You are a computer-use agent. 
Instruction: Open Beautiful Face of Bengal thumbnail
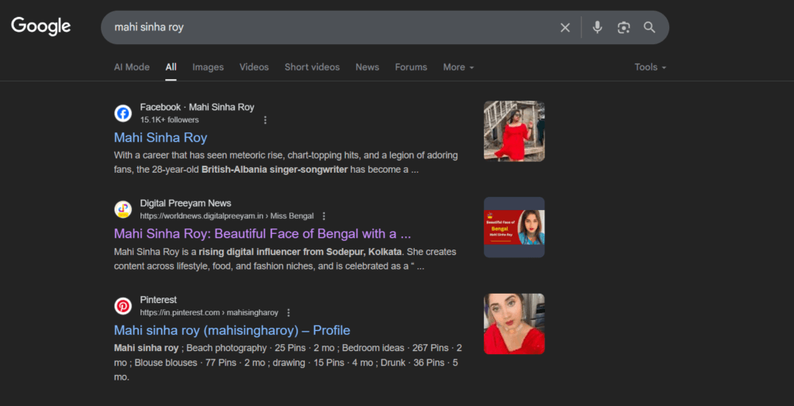coord(514,227)
